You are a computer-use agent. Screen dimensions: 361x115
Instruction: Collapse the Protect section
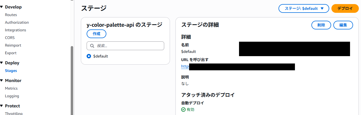(x=2, y=106)
